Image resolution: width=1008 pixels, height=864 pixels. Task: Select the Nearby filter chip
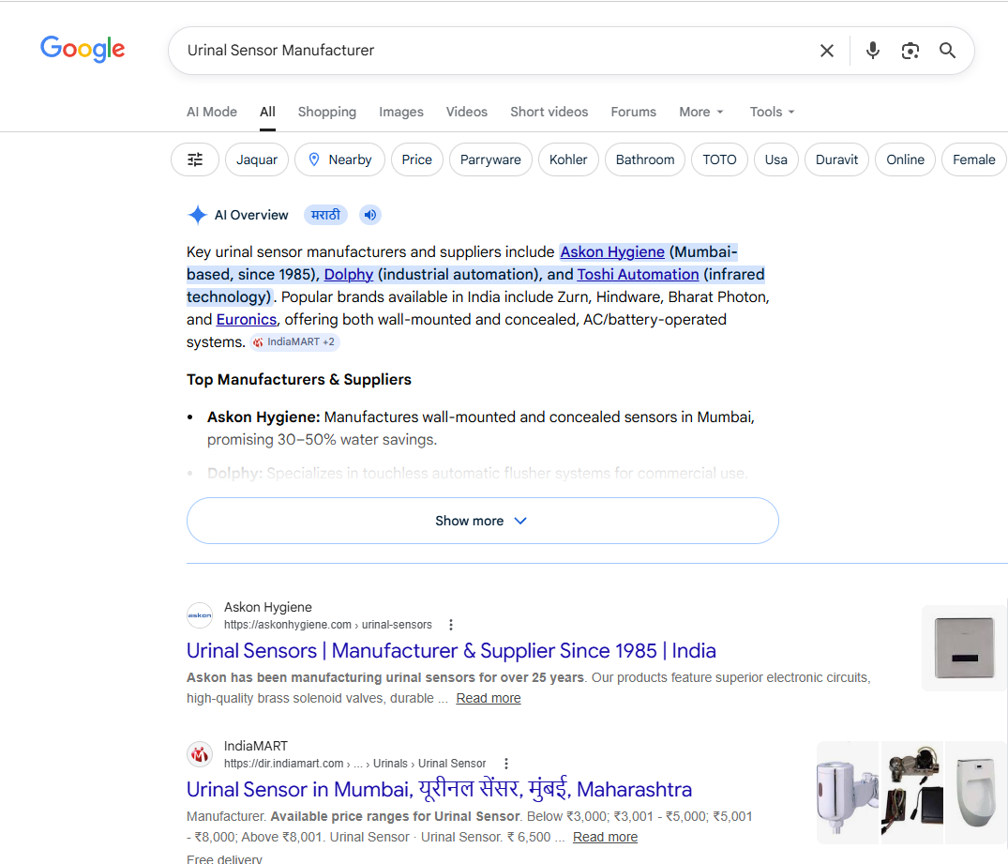pos(339,159)
